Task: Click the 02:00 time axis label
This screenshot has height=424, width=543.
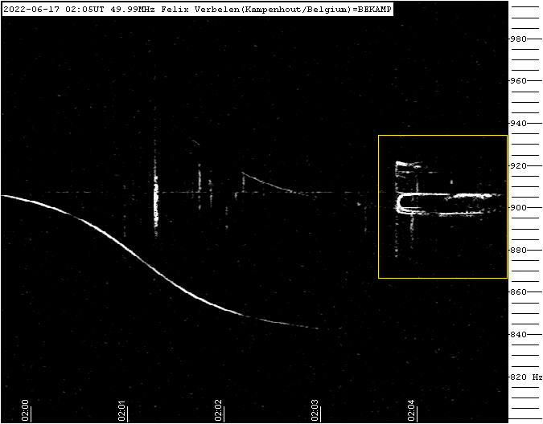Action: pyautogui.click(x=25, y=410)
